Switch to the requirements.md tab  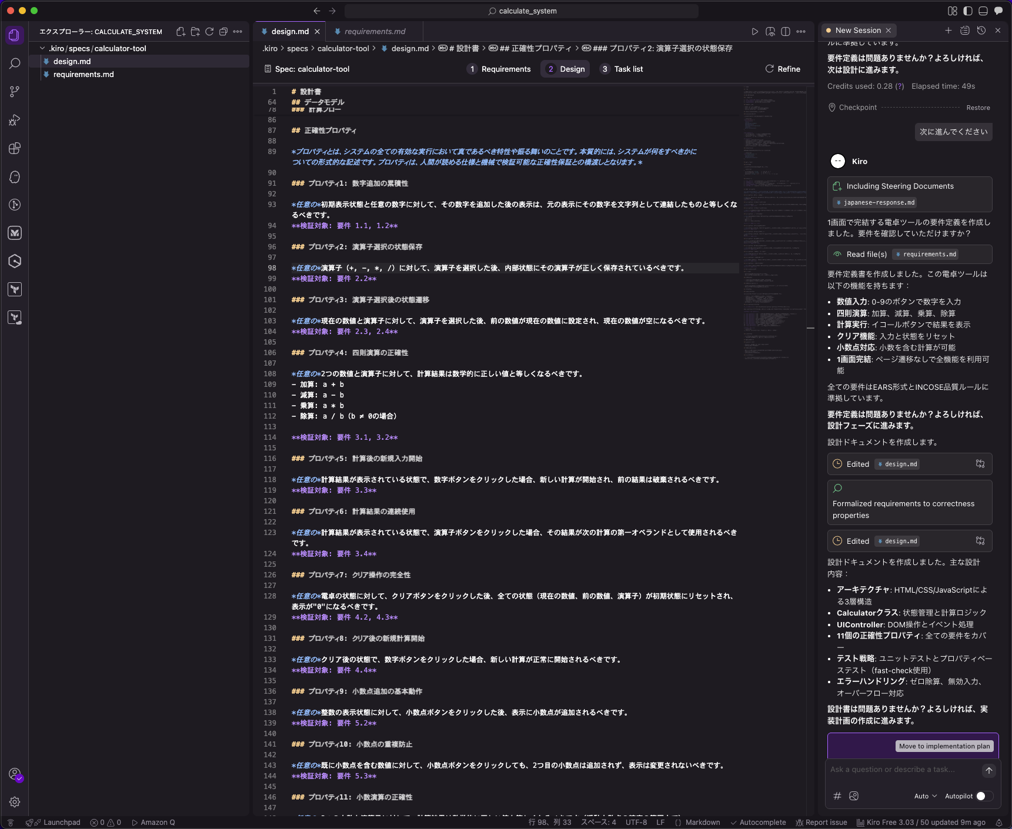pyautogui.click(x=373, y=31)
